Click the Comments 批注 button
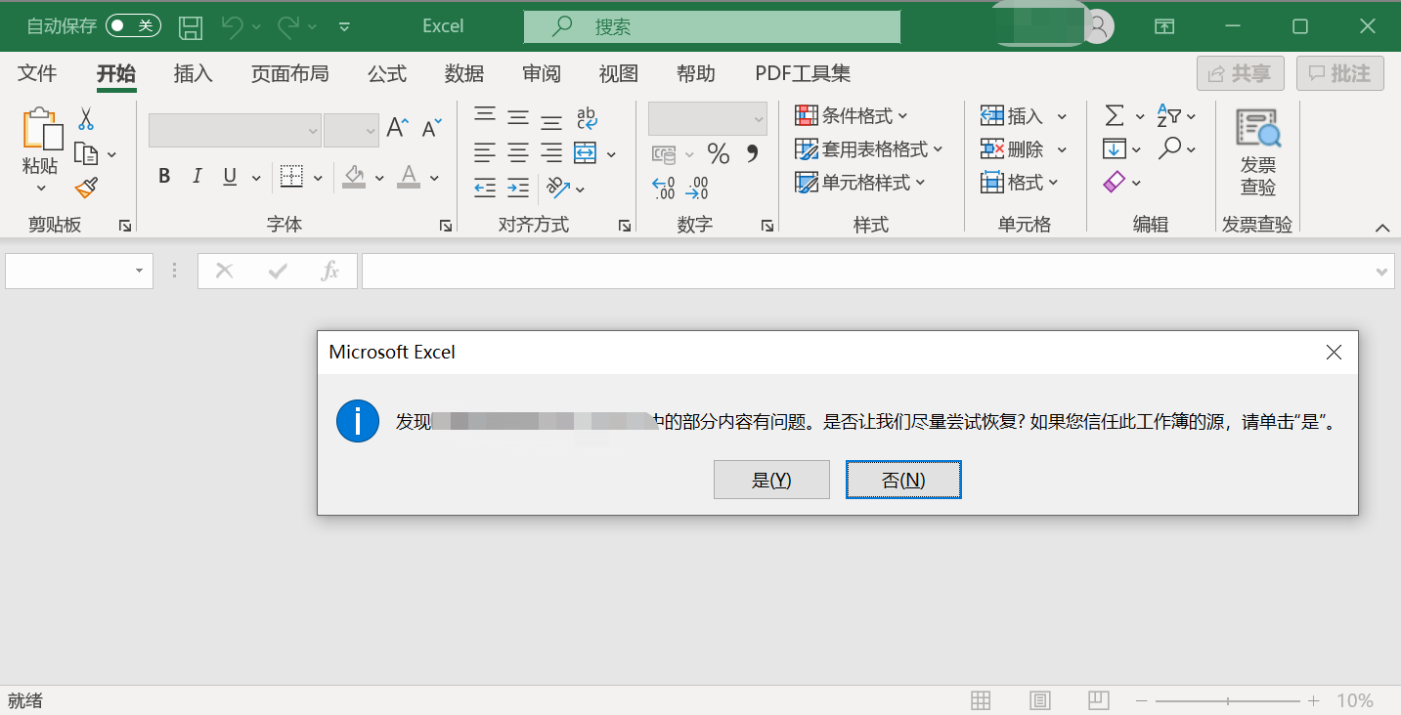This screenshot has width=1401, height=715. [x=1340, y=73]
